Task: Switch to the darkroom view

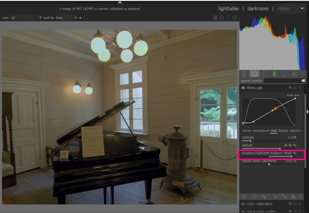Action: [258, 8]
